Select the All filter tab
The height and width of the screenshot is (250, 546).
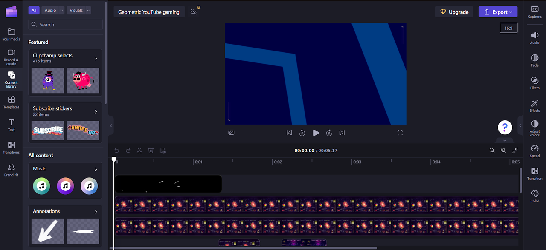point(34,10)
